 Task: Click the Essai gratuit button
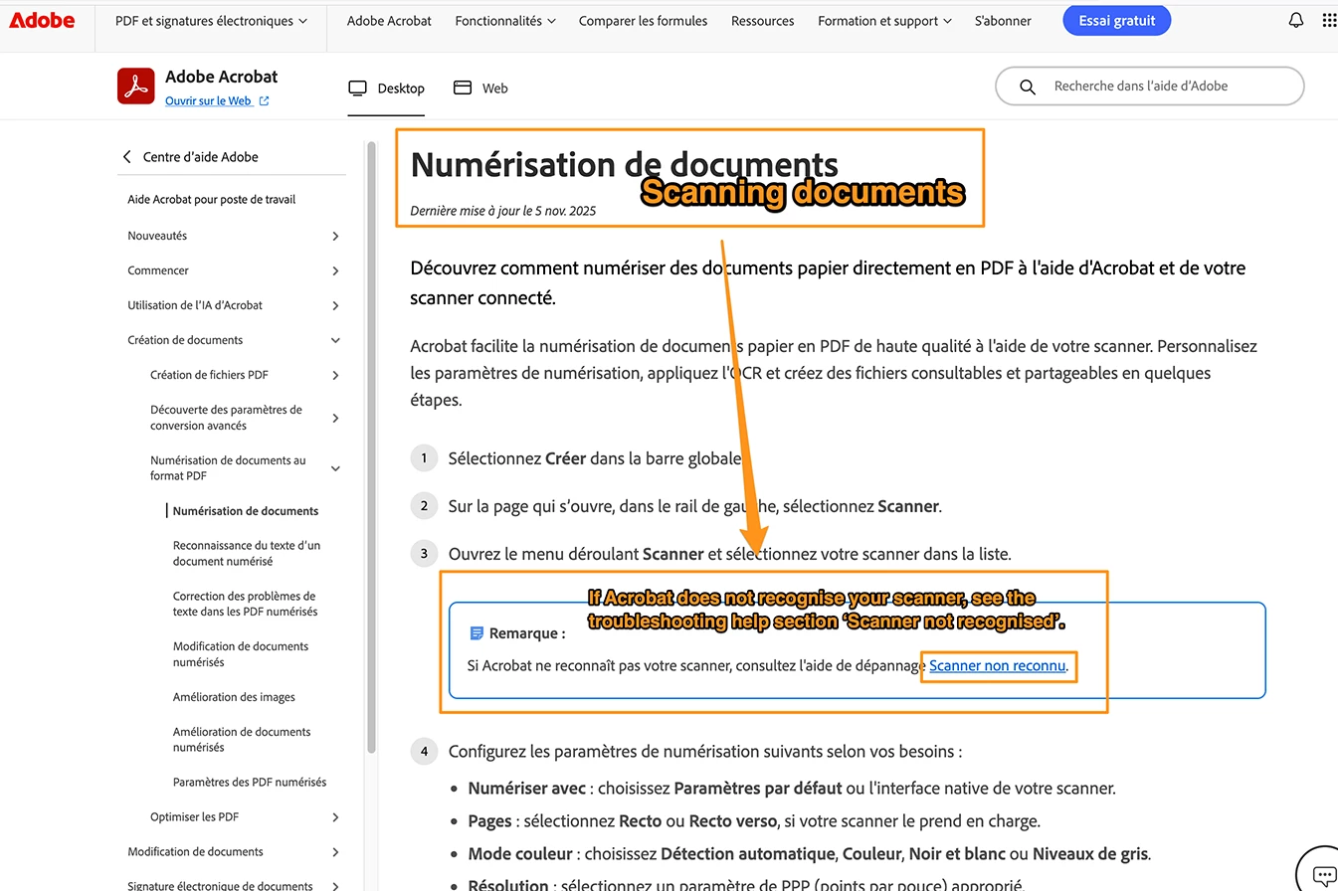pyautogui.click(x=1116, y=20)
